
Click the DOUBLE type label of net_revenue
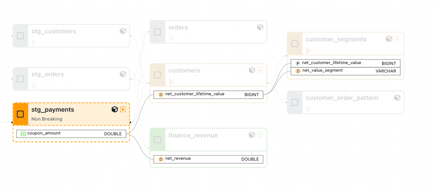tap(250, 159)
